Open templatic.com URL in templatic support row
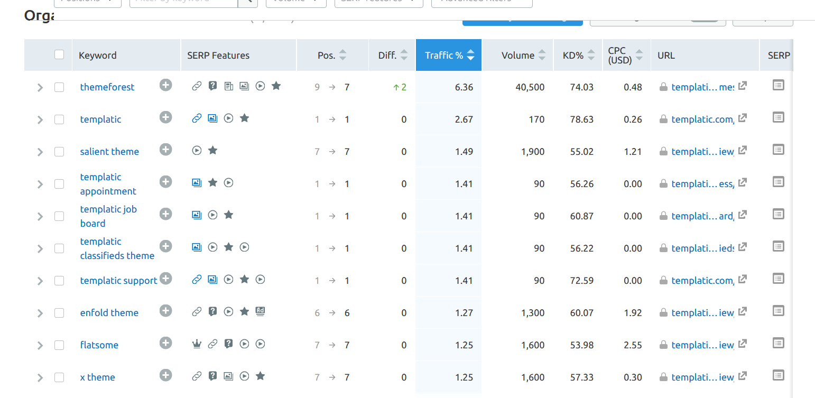 702,281
